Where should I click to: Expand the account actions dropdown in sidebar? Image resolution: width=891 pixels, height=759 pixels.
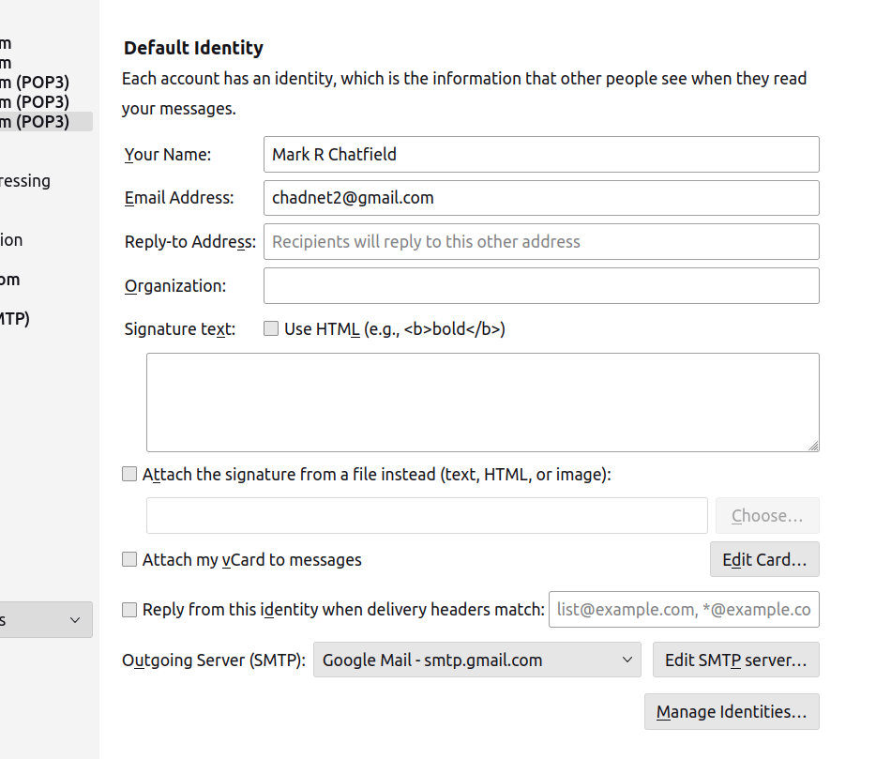tap(45, 620)
